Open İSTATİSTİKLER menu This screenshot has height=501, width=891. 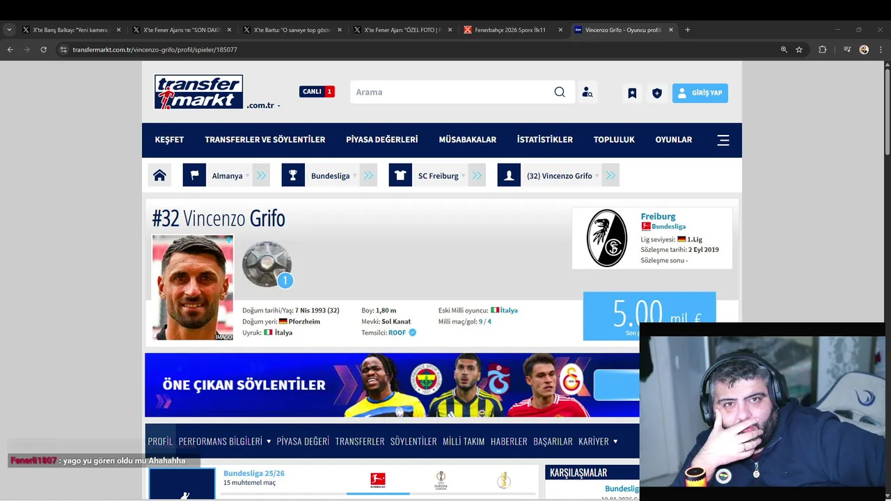(544, 140)
